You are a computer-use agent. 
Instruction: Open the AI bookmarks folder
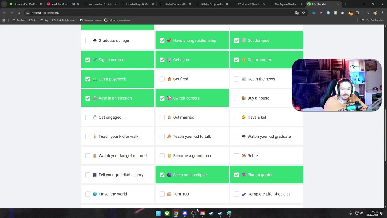[x=33, y=20]
